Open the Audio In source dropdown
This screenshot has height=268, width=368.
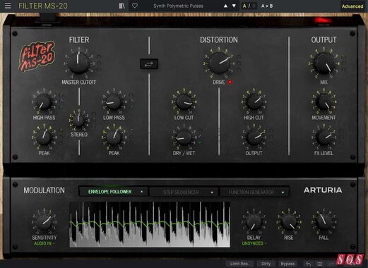point(44,243)
